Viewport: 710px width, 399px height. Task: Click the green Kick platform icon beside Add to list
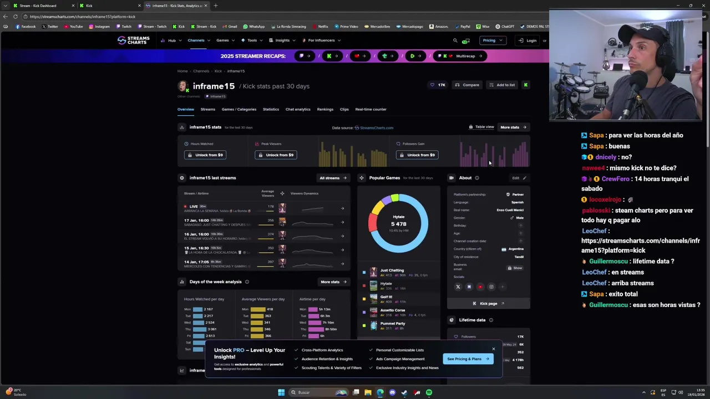click(x=525, y=85)
